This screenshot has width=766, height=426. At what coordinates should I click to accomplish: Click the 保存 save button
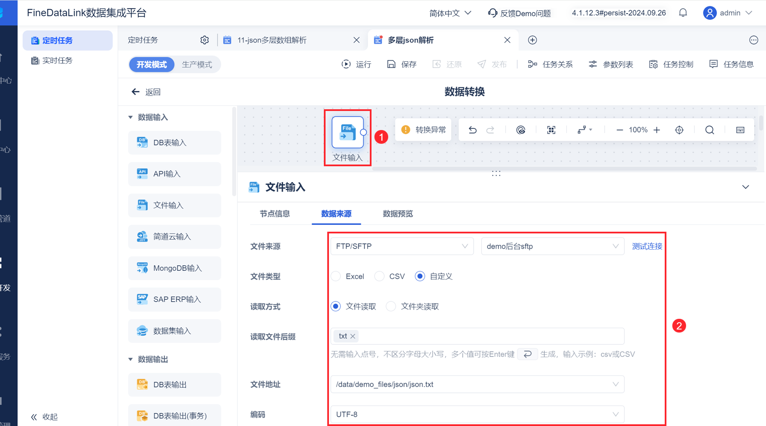[x=401, y=64]
